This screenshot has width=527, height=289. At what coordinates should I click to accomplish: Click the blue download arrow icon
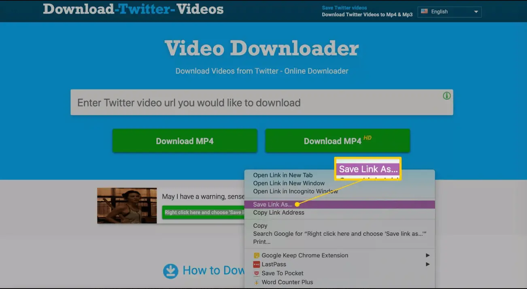[x=170, y=271]
